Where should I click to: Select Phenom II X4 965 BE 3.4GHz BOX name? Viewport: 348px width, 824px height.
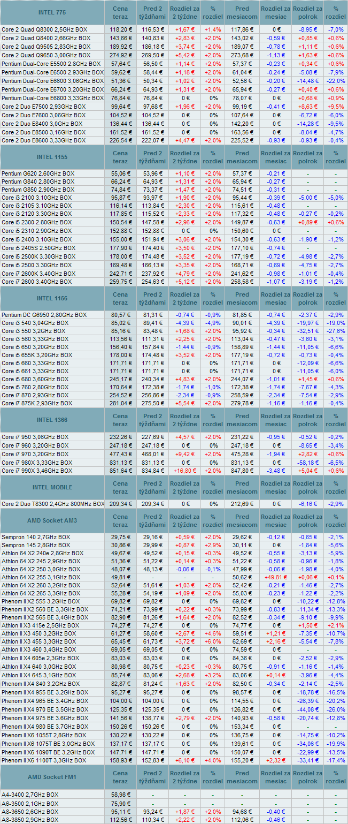point(46,701)
